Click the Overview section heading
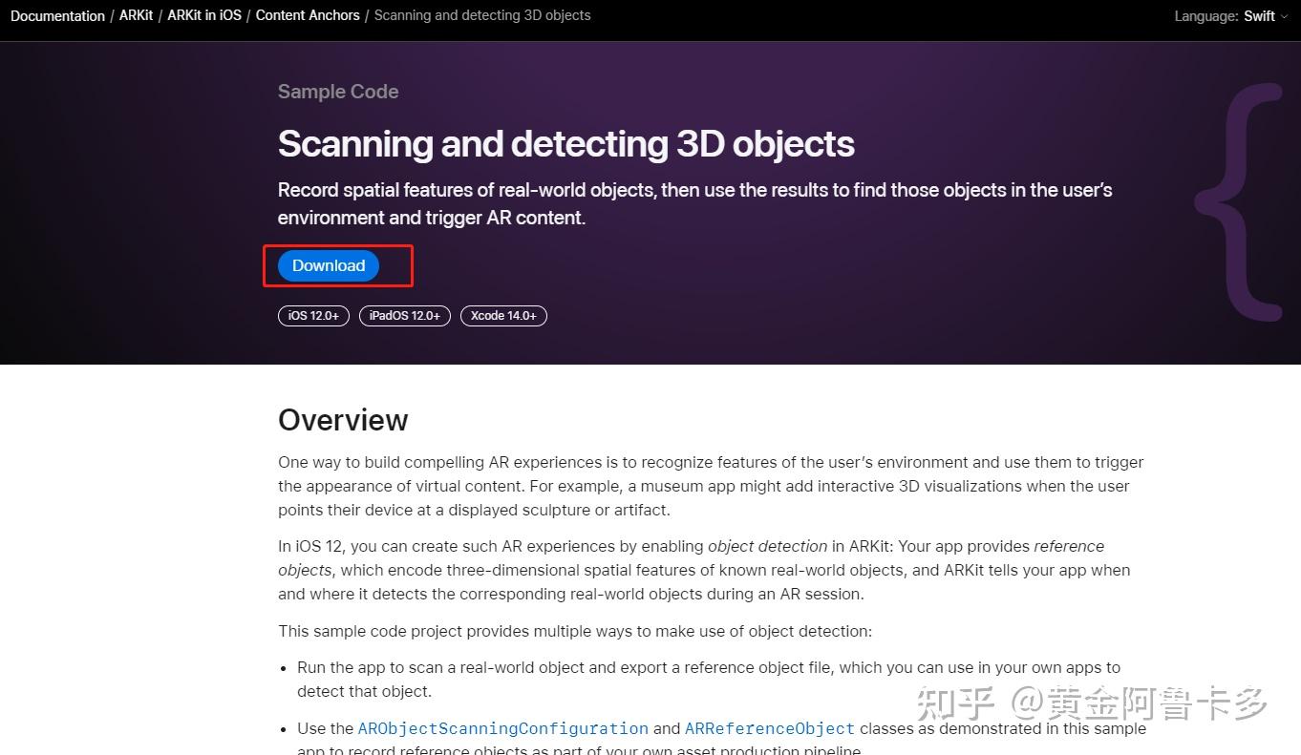Image resolution: width=1301 pixels, height=755 pixels. pyautogui.click(x=343, y=420)
